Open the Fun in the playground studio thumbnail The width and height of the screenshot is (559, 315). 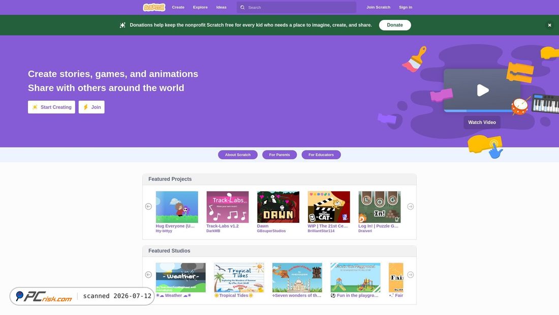[x=355, y=277]
